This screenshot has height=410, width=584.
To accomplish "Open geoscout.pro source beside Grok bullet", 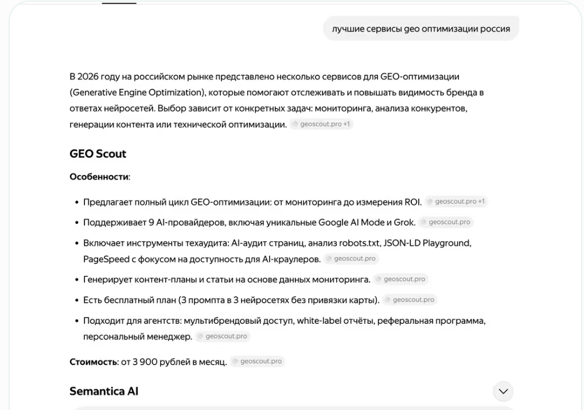I will (446, 222).
